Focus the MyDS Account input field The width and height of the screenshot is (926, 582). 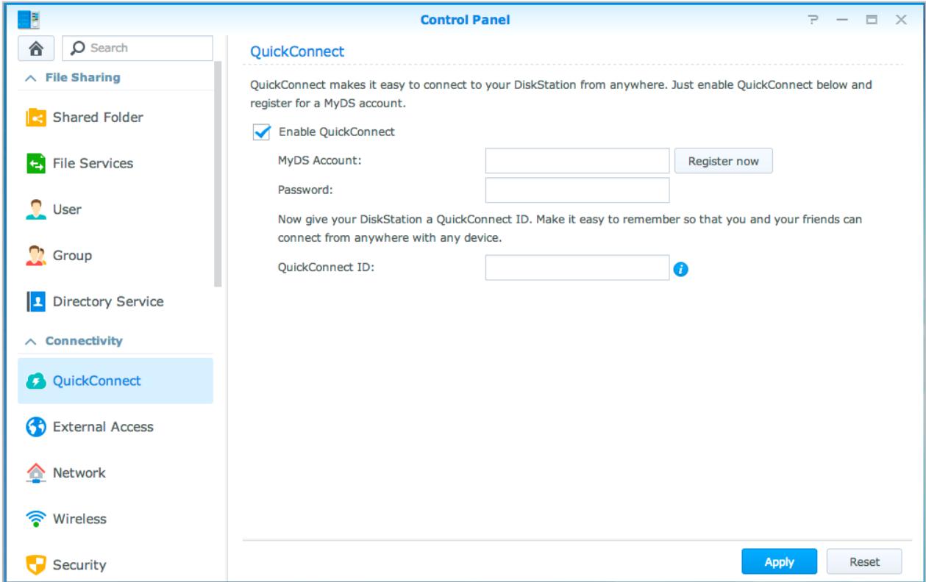[577, 161]
